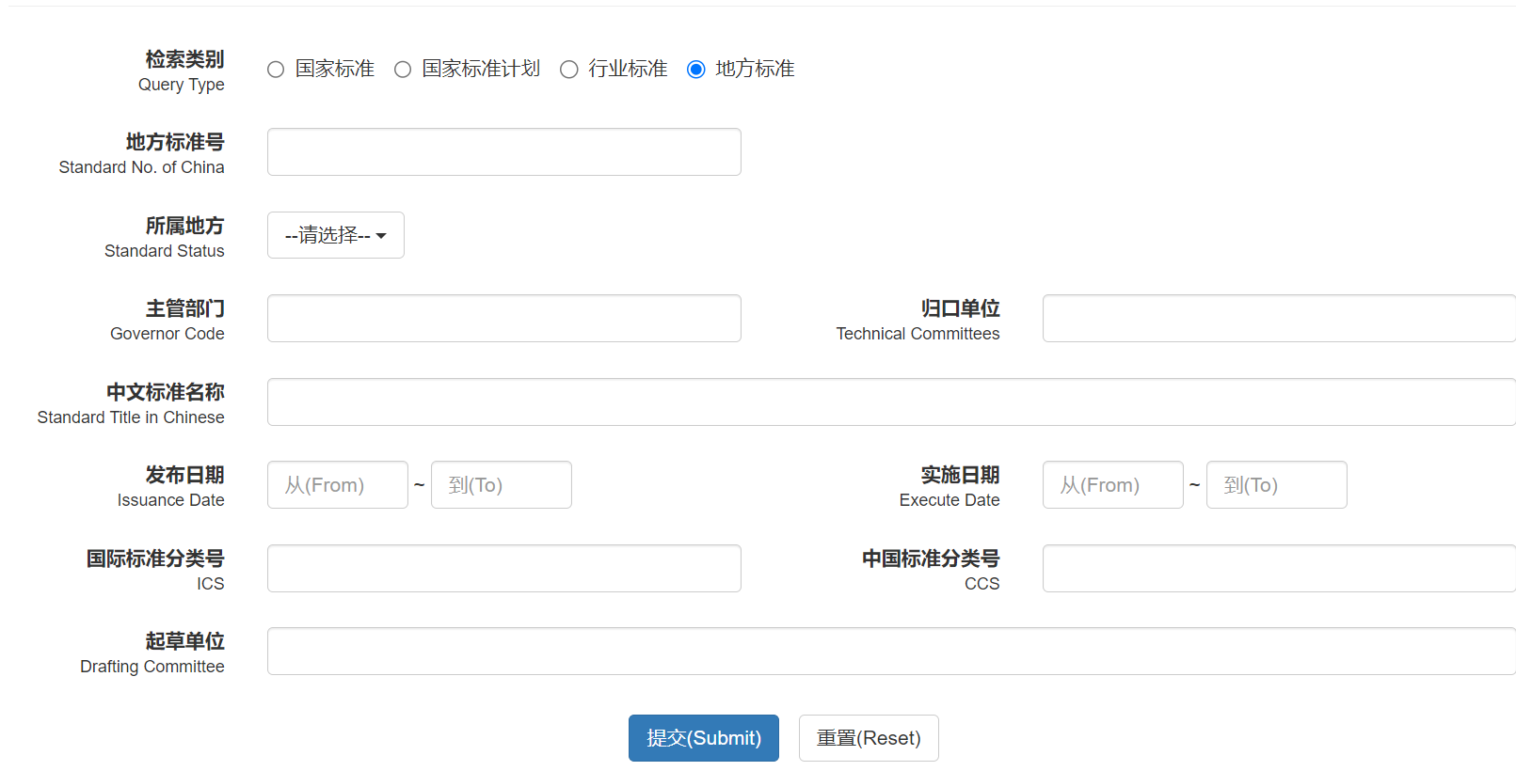Focus the CCS classification input field
Viewport: 1516px width, 771px height.
click(1278, 569)
